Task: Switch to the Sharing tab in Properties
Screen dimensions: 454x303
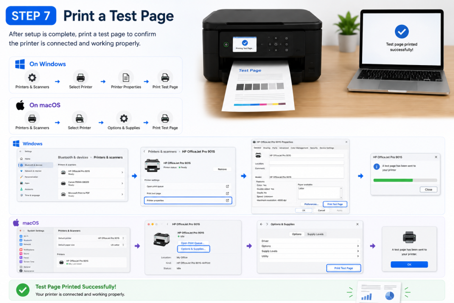Action: click(267, 148)
